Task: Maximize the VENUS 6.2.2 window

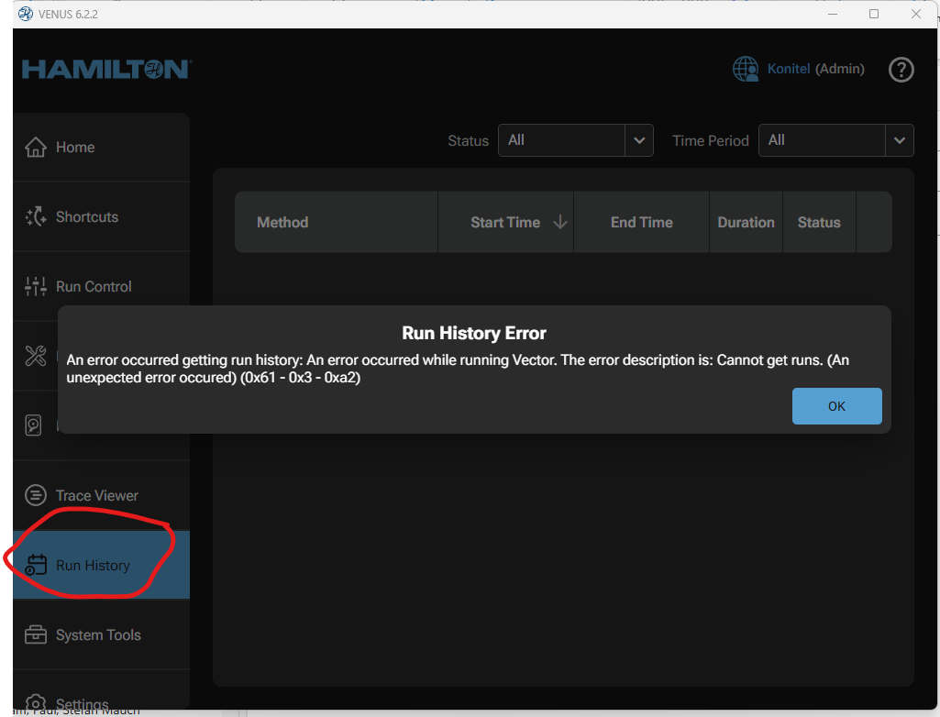Action: click(x=873, y=14)
